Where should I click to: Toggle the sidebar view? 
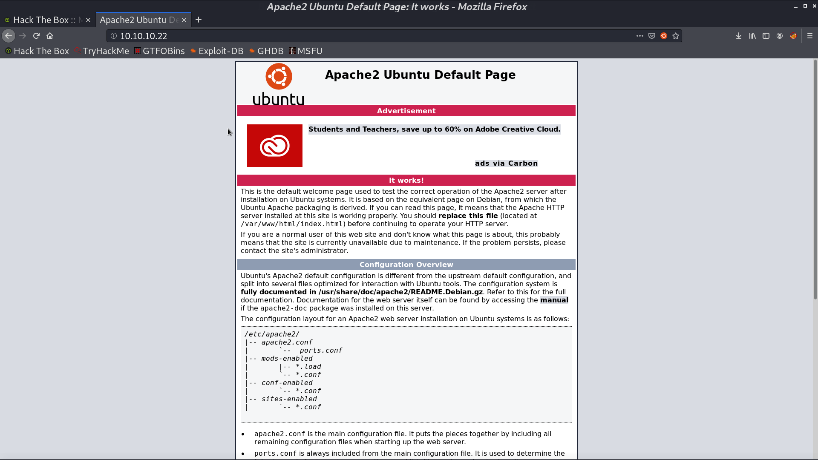click(x=766, y=36)
